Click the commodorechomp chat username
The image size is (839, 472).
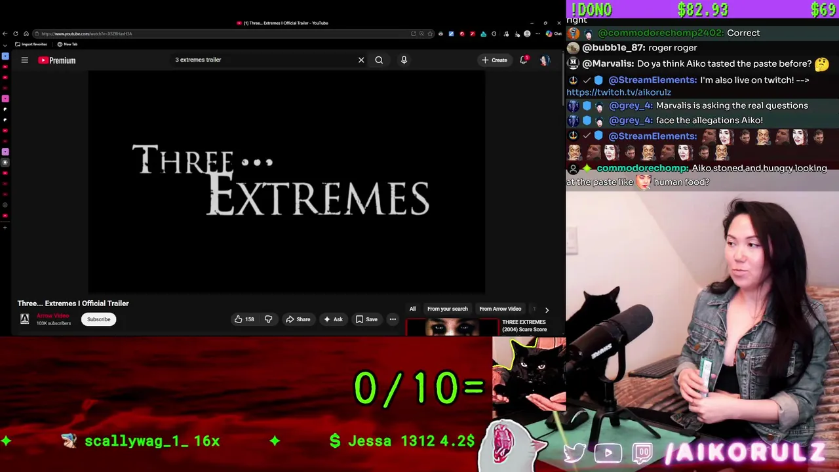click(x=642, y=168)
